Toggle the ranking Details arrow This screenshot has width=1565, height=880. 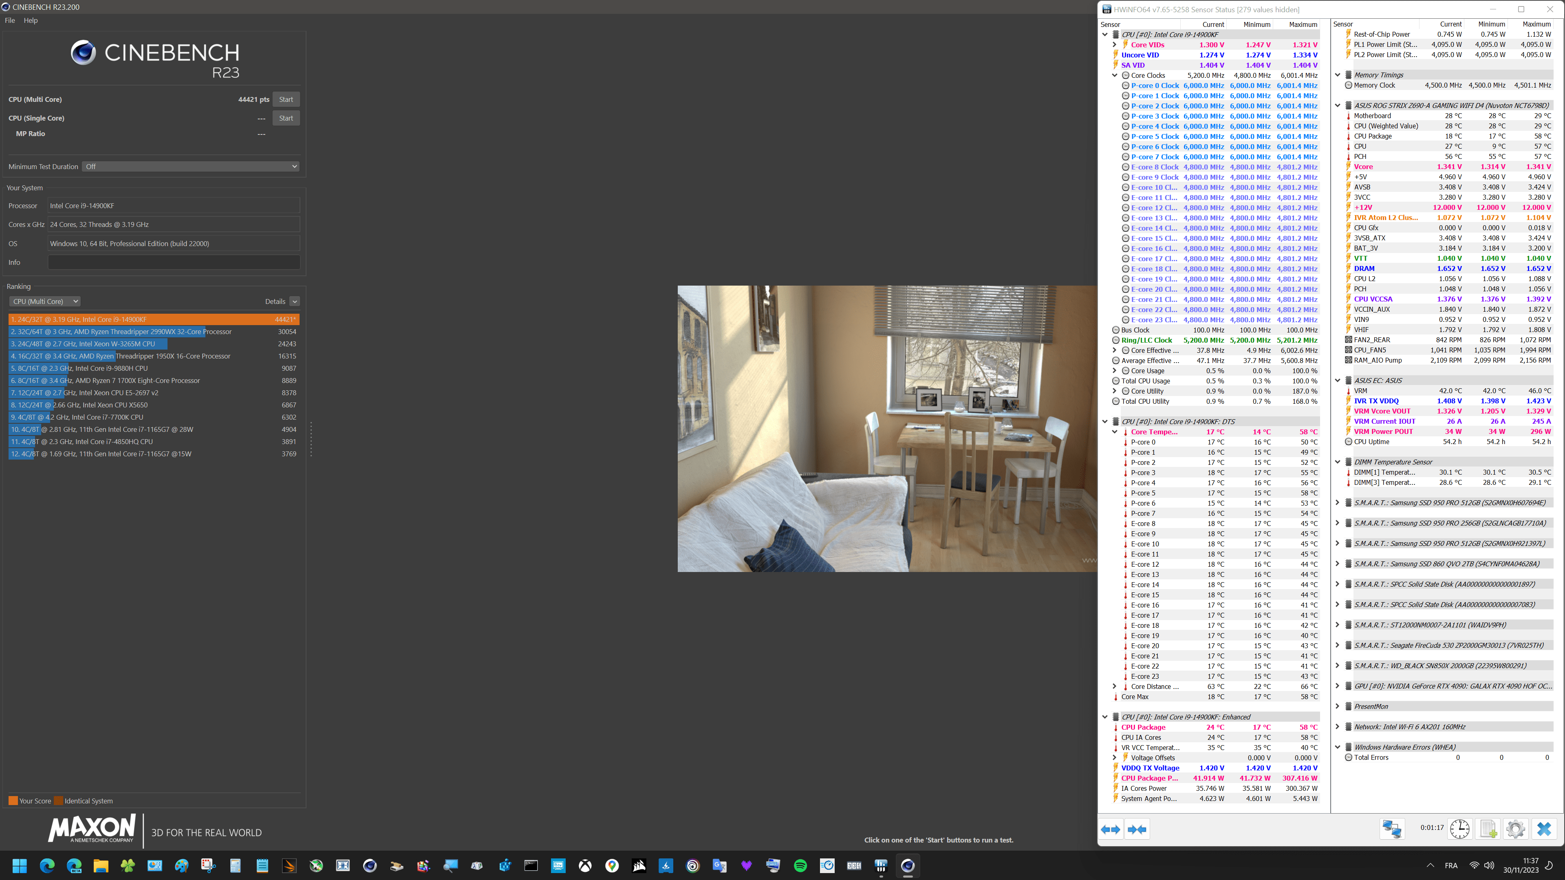point(295,301)
